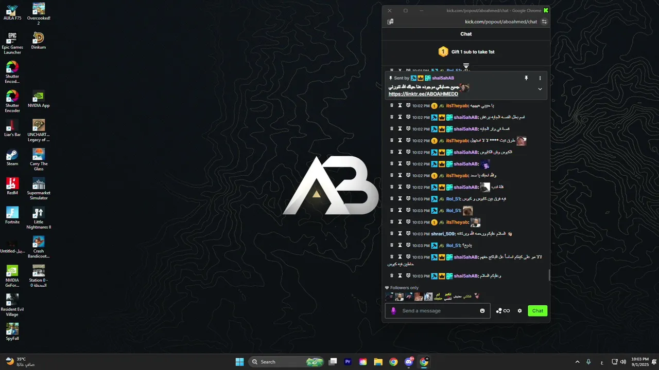The height and width of the screenshot is (370, 659).
Task: Click the first emote in quick emote row
Action: coord(390,297)
